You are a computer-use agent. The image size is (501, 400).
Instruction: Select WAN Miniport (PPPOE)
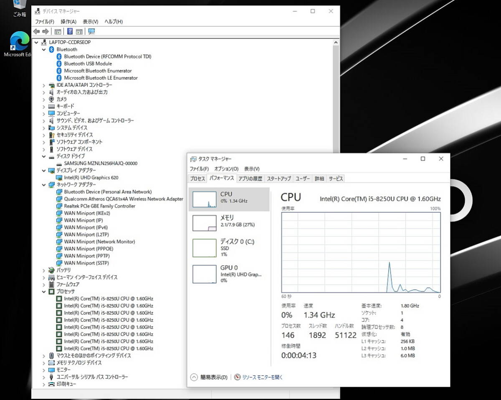89,249
